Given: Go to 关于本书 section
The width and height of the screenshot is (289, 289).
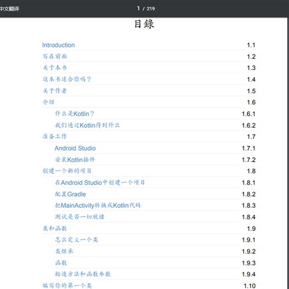Looking at the screenshot, I should (54, 67).
